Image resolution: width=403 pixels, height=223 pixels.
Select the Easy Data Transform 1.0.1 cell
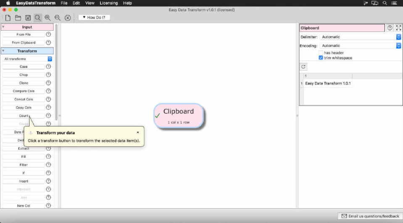328,83
